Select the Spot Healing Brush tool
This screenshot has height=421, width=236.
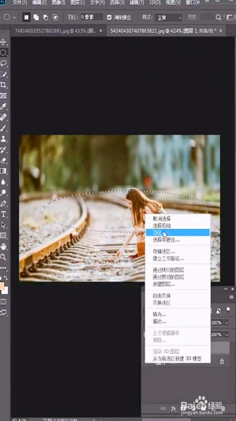point(3,117)
